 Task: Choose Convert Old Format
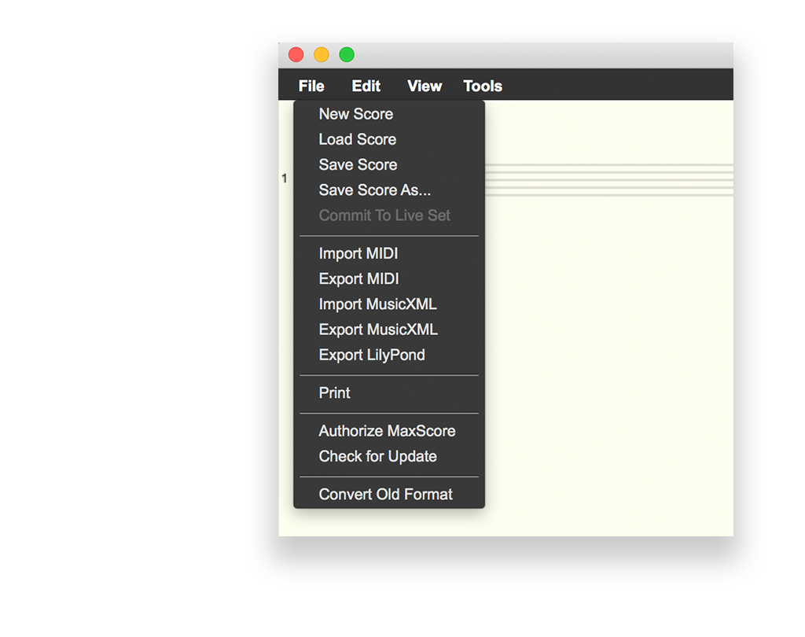point(389,494)
